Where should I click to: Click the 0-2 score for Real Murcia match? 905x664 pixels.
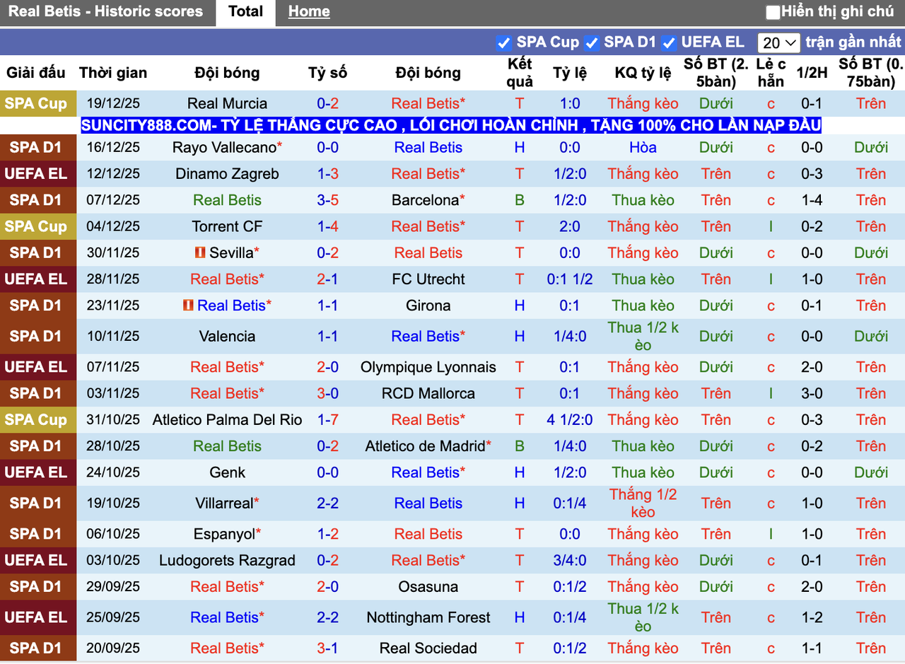click(x=328, y=103)
